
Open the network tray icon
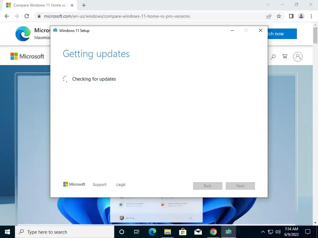pos(270,232)
